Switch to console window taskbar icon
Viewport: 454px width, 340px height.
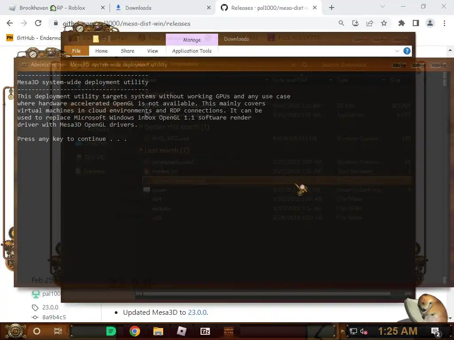229,331
